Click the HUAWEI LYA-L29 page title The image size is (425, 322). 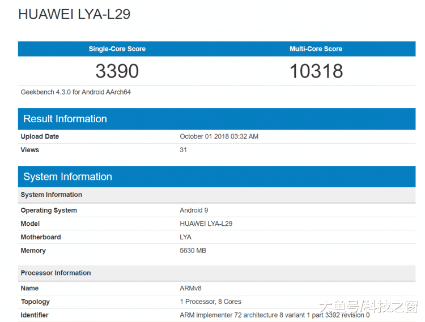[x=74, y=14]
